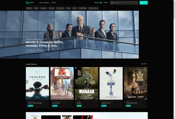Select the Comedy genre chip
The width and height of the screenshot is (175, 119).
click(51, 8)
